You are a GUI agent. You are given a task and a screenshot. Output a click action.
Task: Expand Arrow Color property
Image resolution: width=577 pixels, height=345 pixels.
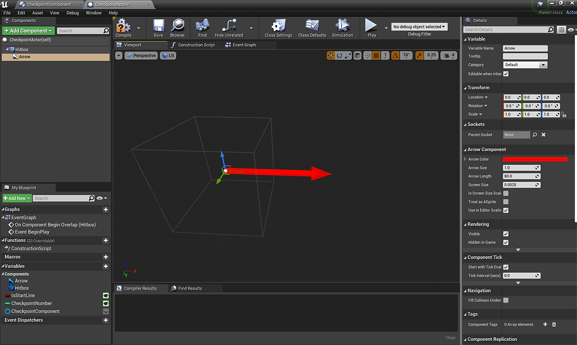point(465,159)
